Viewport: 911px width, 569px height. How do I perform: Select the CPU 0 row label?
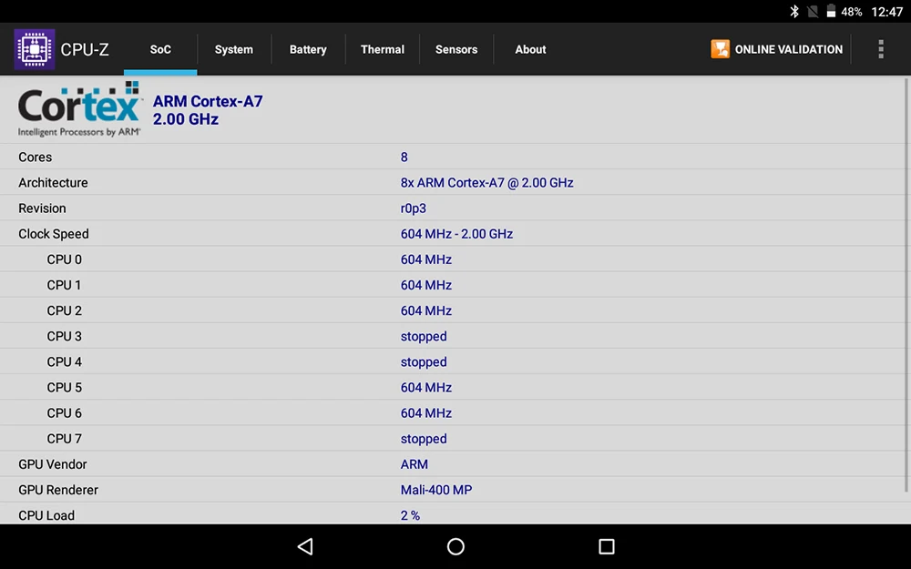tap(64, 259)
